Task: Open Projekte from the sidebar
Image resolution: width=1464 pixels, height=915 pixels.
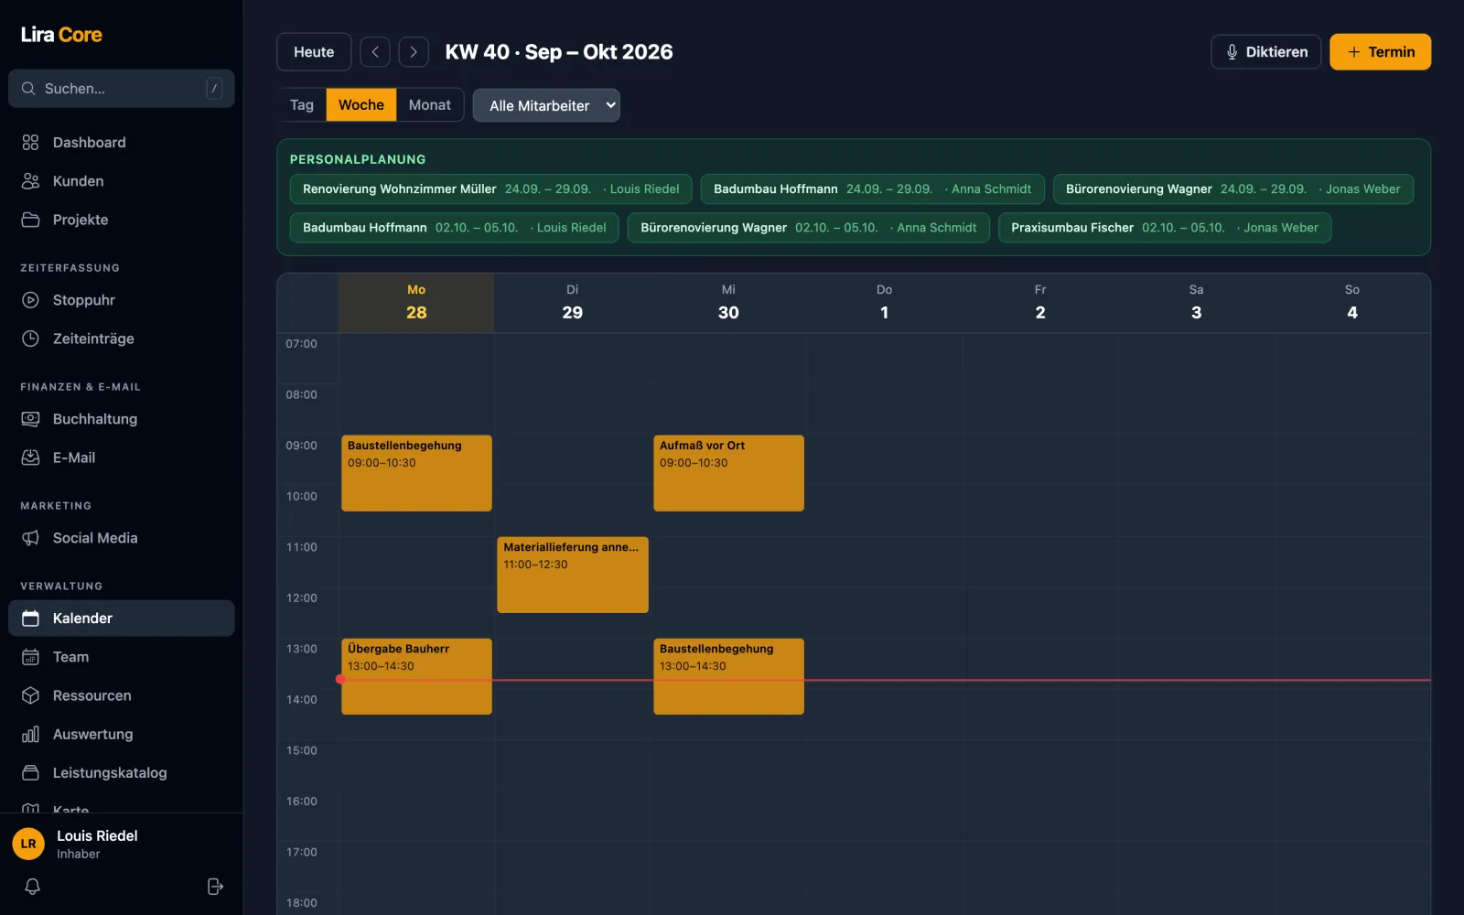Action: 122,220
